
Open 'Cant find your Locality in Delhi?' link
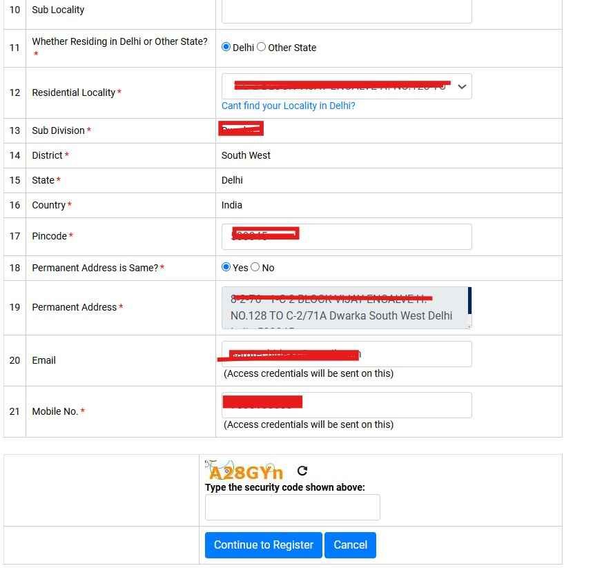pyautogui.click(x=288, y=106)
